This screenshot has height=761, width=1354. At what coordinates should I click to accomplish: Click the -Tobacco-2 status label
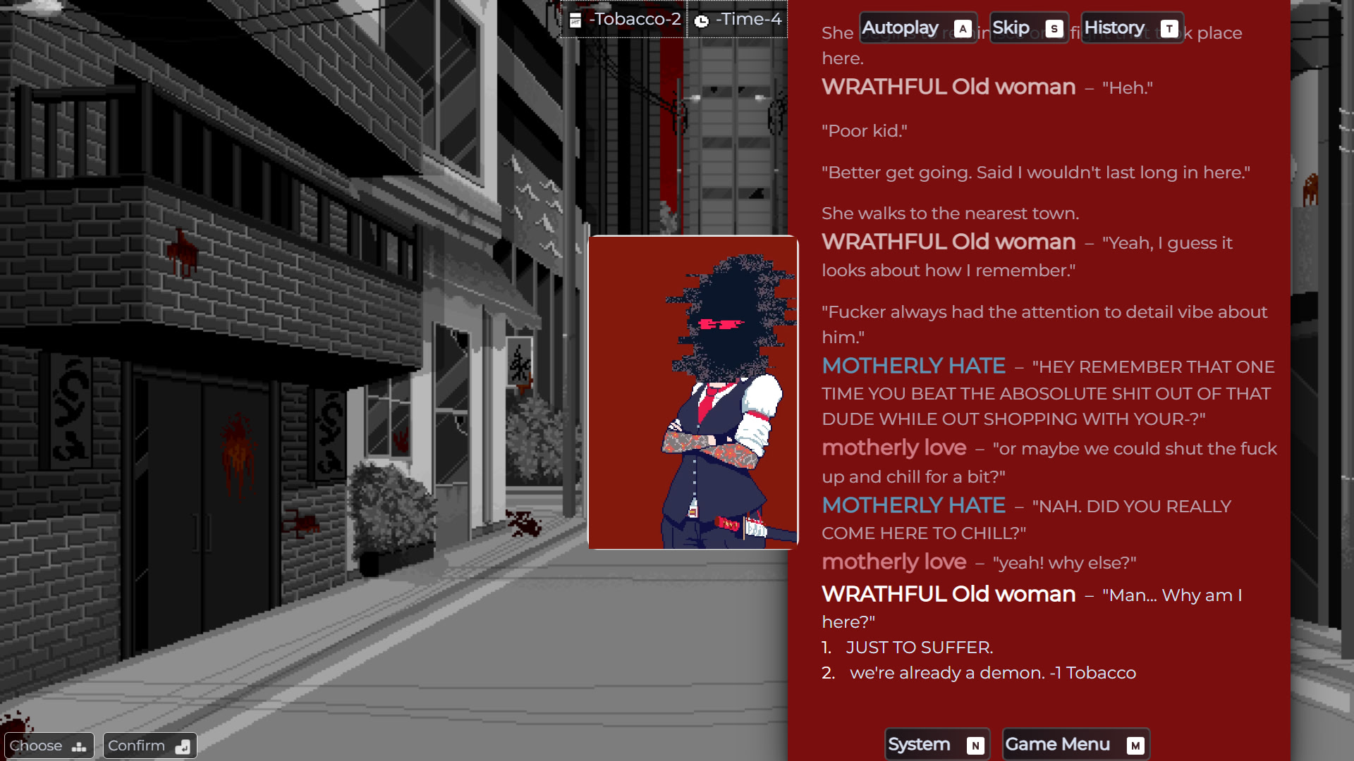click(x=635, y=19)
